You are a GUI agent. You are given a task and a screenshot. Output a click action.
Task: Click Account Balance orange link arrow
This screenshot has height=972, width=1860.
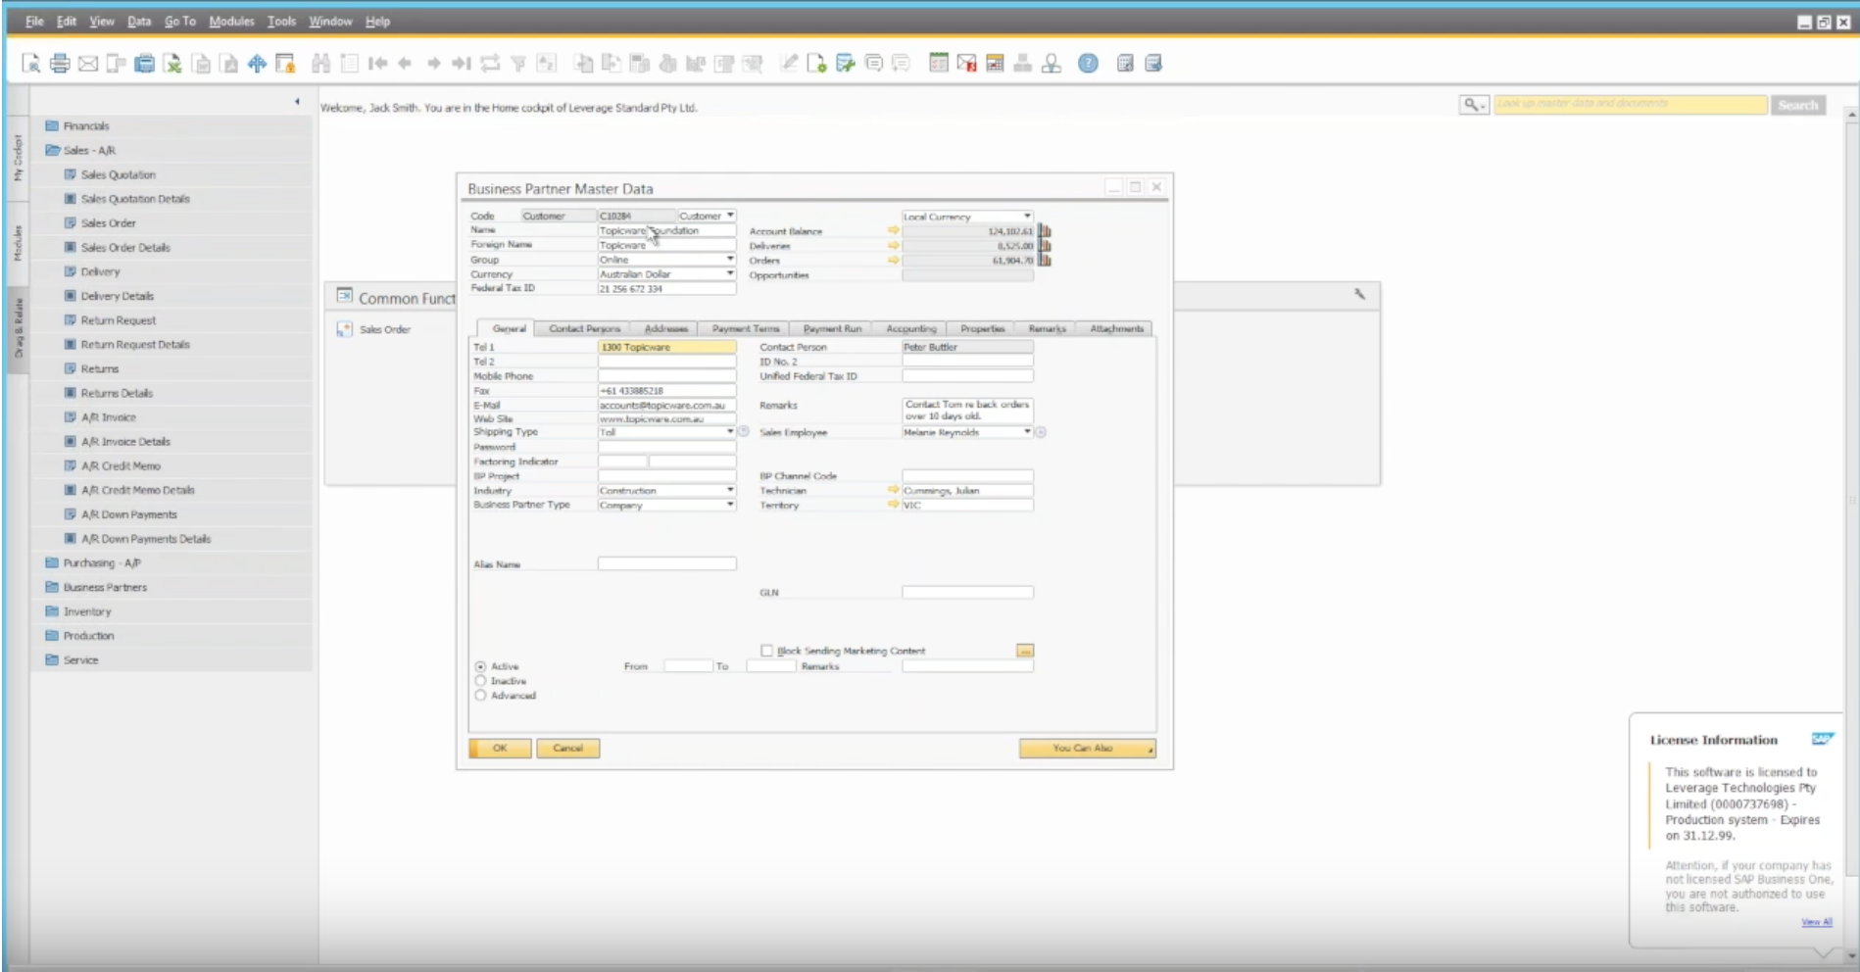tap(893, 231)
